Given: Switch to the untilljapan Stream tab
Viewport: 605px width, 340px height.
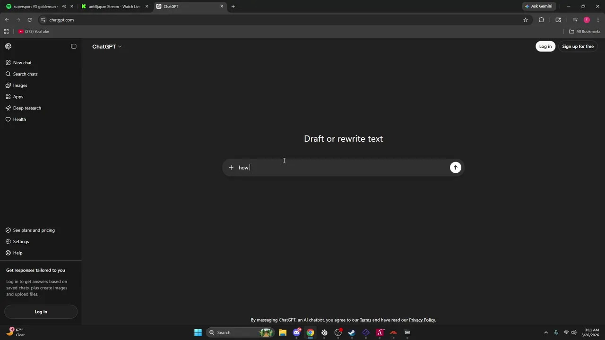Looking at the screenshot, I should point(114,7).
